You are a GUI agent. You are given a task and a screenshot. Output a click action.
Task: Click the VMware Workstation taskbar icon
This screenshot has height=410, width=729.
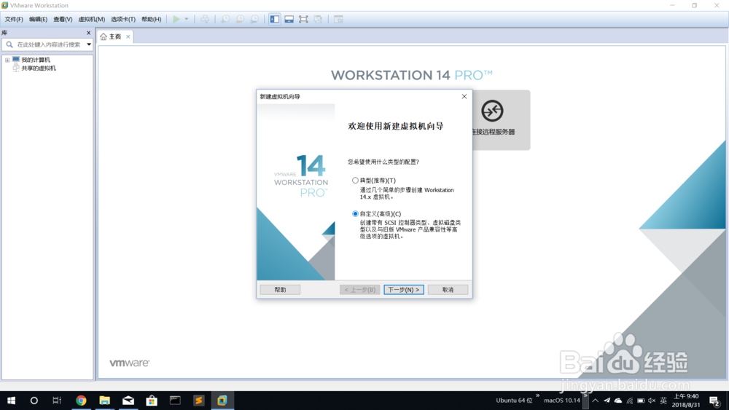coord(222,401)
